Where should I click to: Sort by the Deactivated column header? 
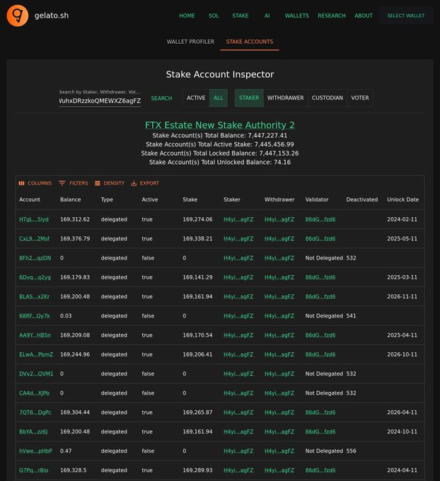tap(362, 199)
